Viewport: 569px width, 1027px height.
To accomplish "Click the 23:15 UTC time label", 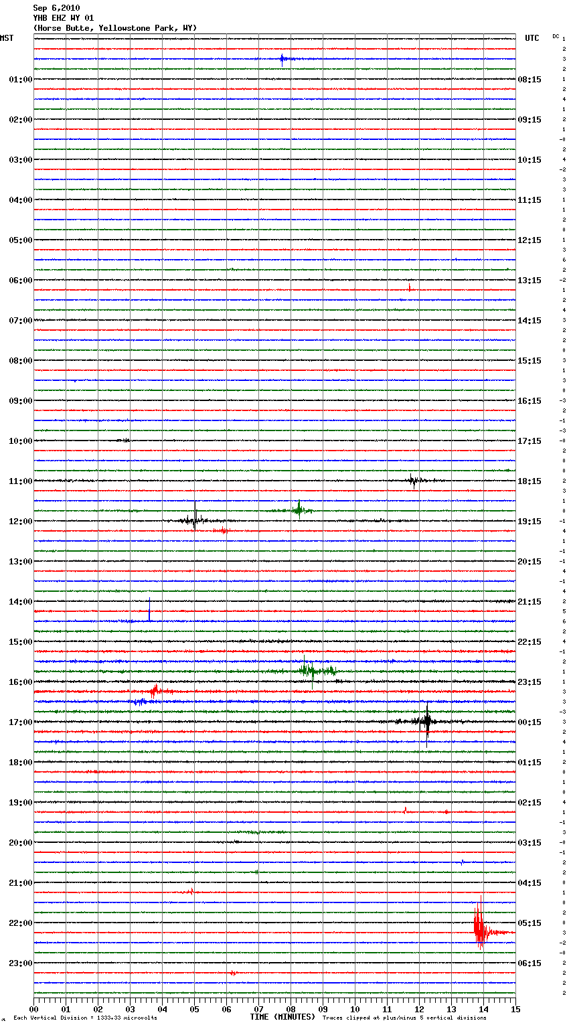I will pyautogui.click(x=530, y=682).
